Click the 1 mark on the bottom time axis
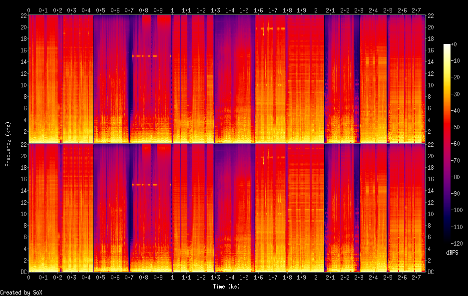This screenshot has width=468, height=296. 172,277
